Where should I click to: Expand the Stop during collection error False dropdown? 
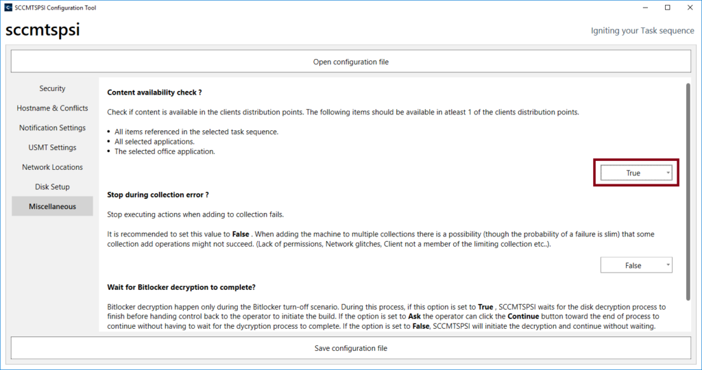click(x=636, y=265)
